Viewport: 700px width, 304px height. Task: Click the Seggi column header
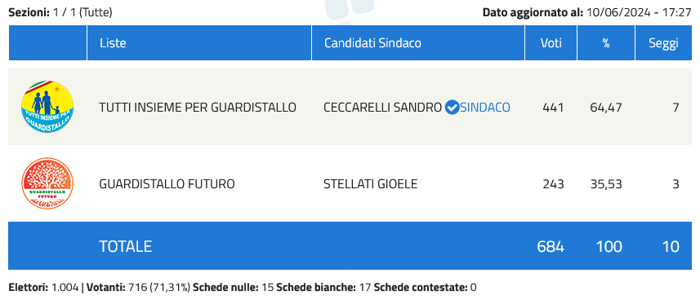pyautogui.click(x=663, y=43)
